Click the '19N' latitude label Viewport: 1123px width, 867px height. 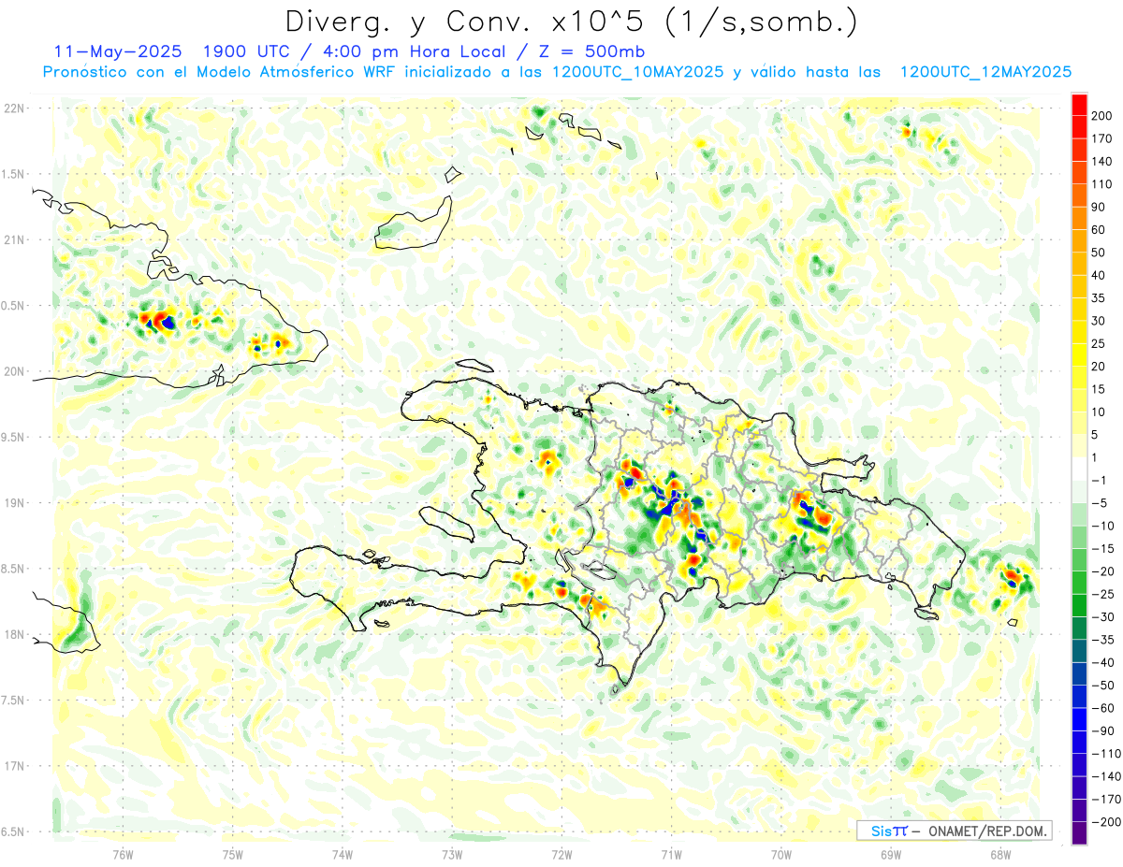point(15,503)
